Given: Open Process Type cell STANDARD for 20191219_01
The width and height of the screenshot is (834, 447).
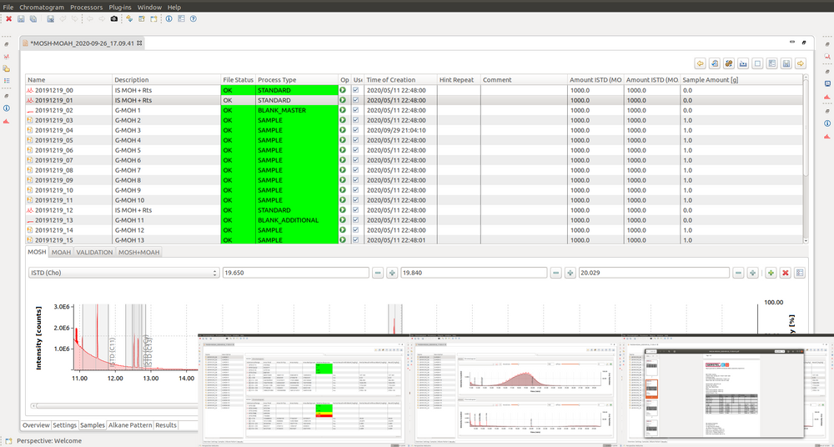Looking at the screenshot, I should pos(297,100).
